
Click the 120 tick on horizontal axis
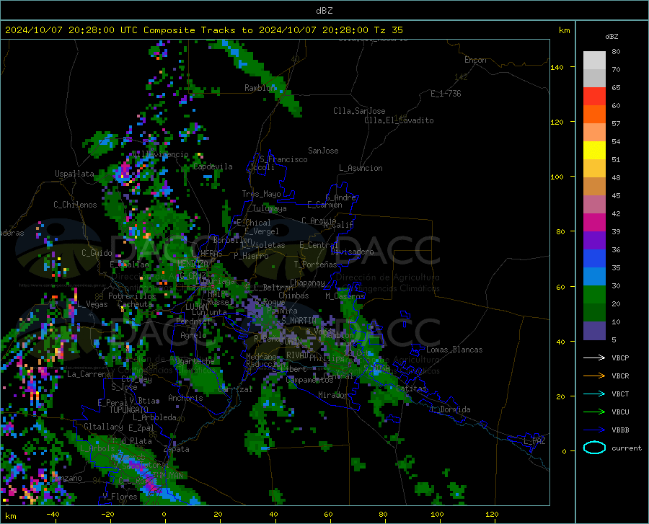[492, 514]
